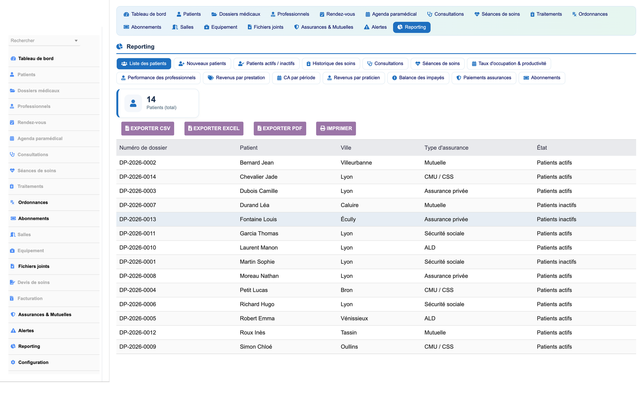
Task: Open Fichiers joints in the top menu
Action: coord(265,27)
